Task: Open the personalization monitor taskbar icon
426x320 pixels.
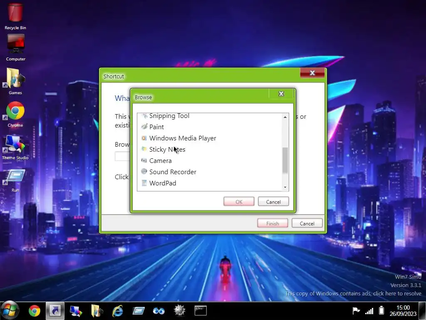Action: 76,310
